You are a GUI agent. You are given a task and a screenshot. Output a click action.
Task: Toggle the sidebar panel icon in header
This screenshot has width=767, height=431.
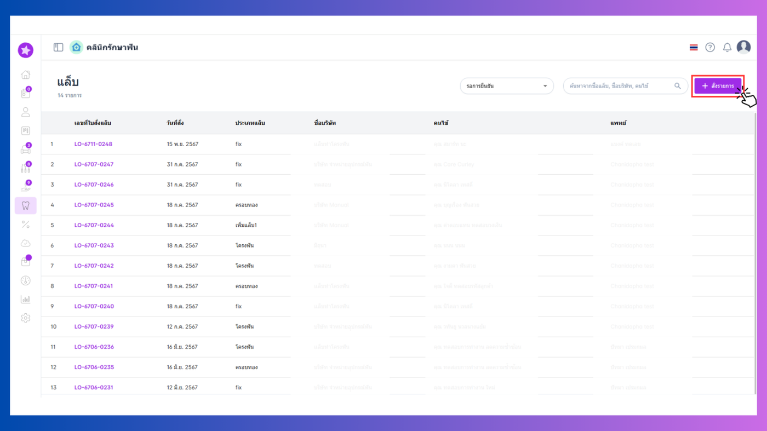[x=58, y=48]
